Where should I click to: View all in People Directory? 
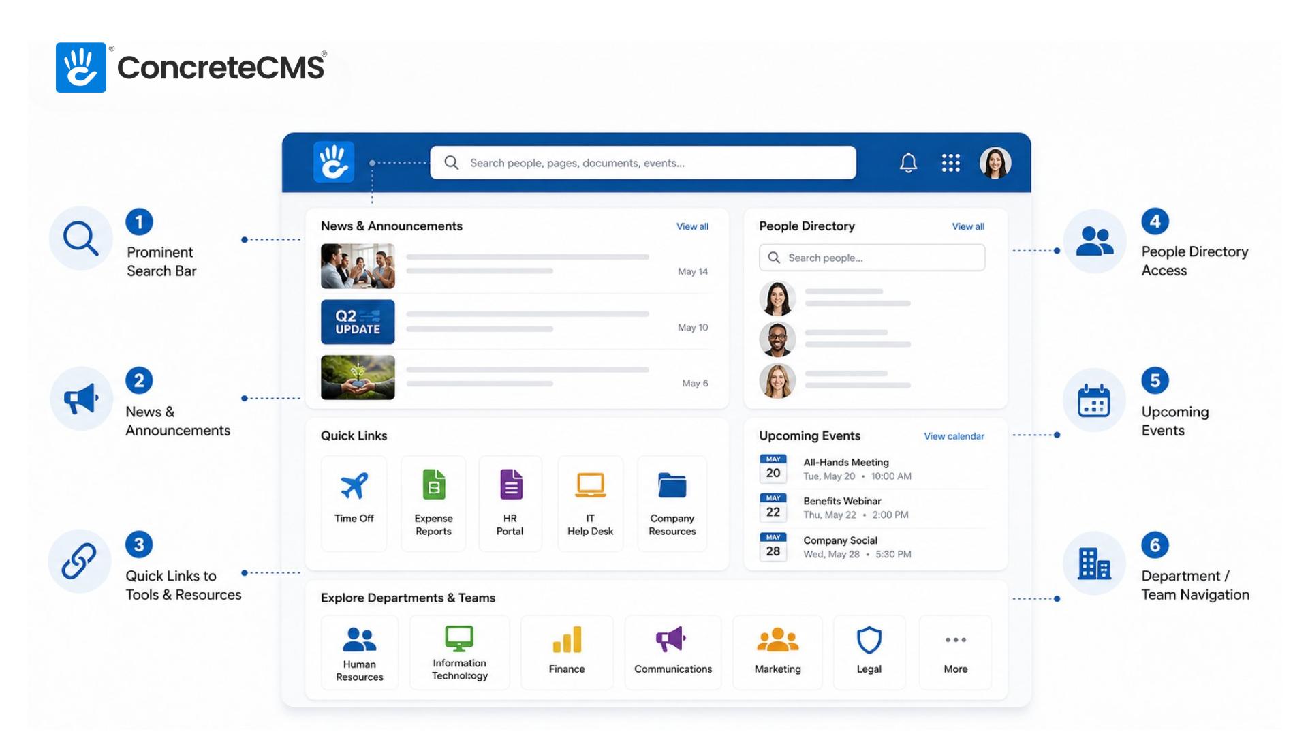click(968, 226)
